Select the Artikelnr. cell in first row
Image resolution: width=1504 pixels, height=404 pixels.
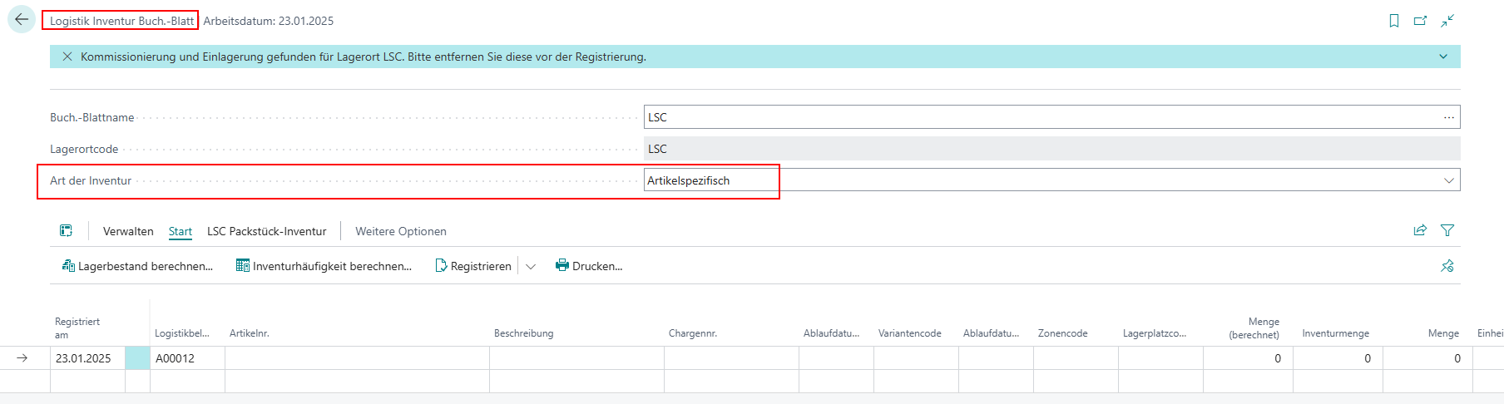pyautogui.click(x=356, y=358)
